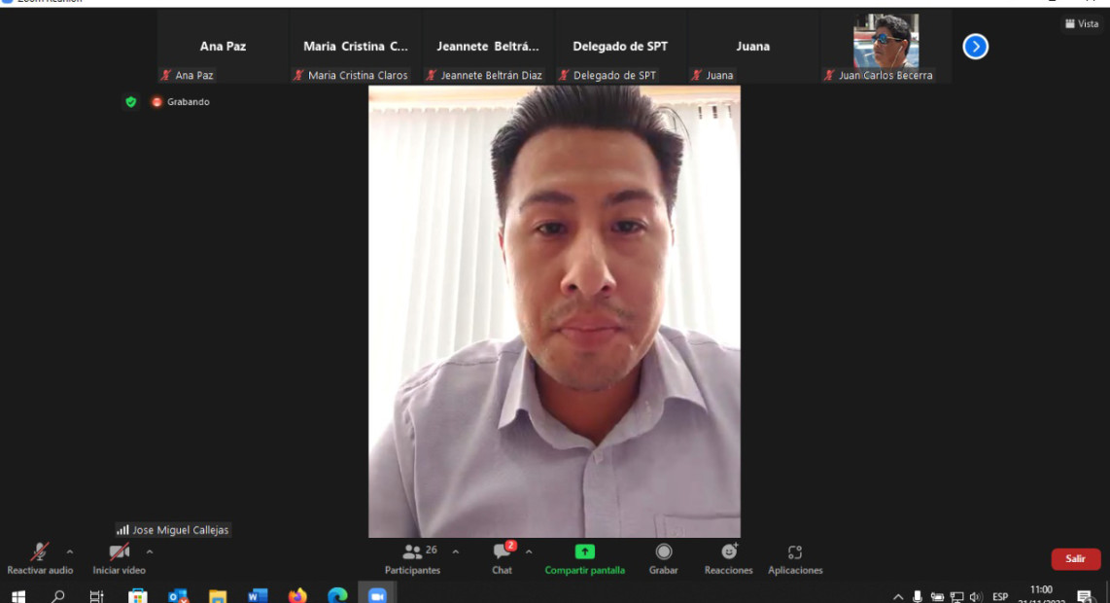Click the green Compartir pantalla icon
Viewport: 1110px width, 603px height.
584,551
